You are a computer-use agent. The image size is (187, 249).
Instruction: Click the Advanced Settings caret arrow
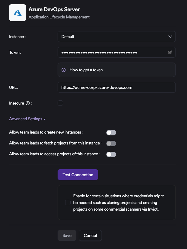[x=45, y=119]
